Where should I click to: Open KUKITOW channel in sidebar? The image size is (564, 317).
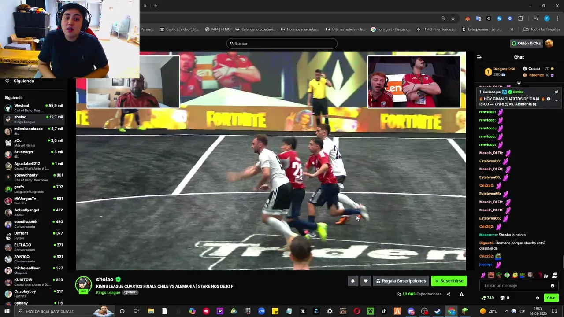(34, 282)
